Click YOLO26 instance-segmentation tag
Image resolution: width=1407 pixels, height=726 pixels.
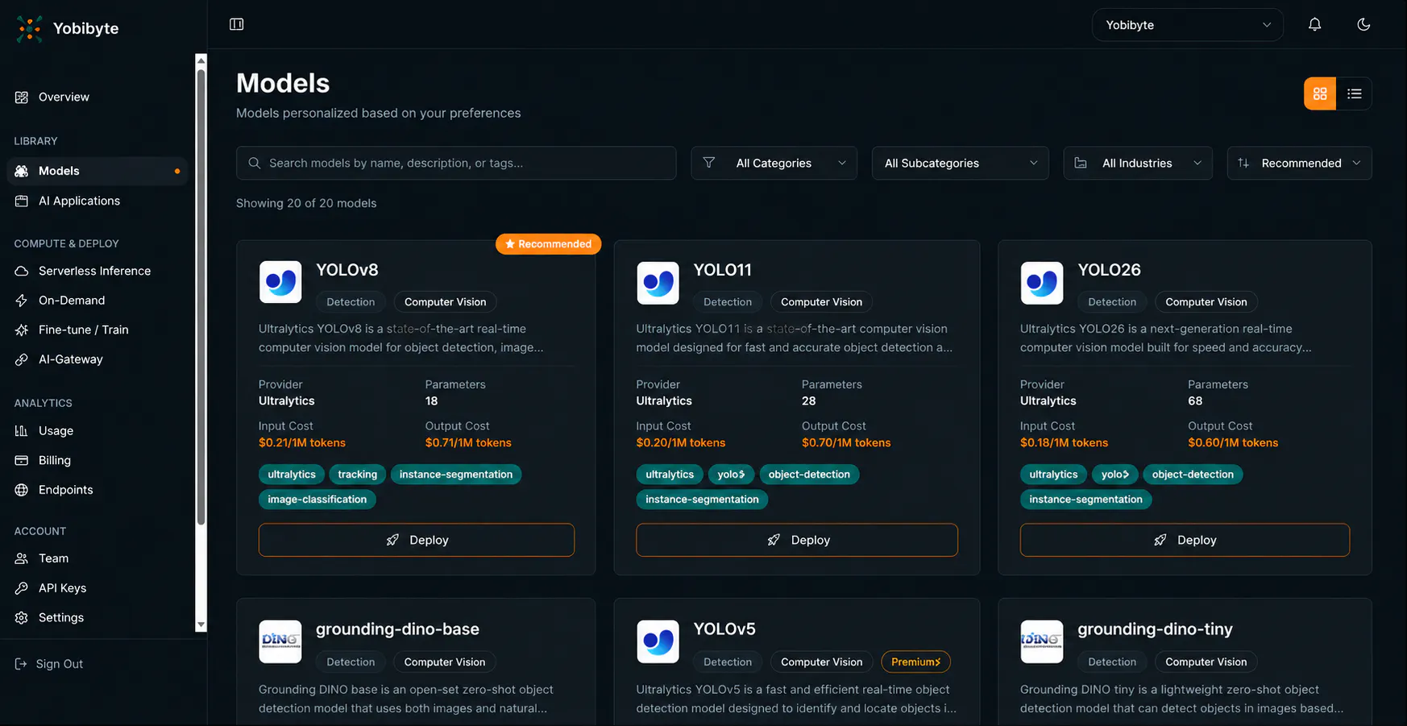(1085, 500)
